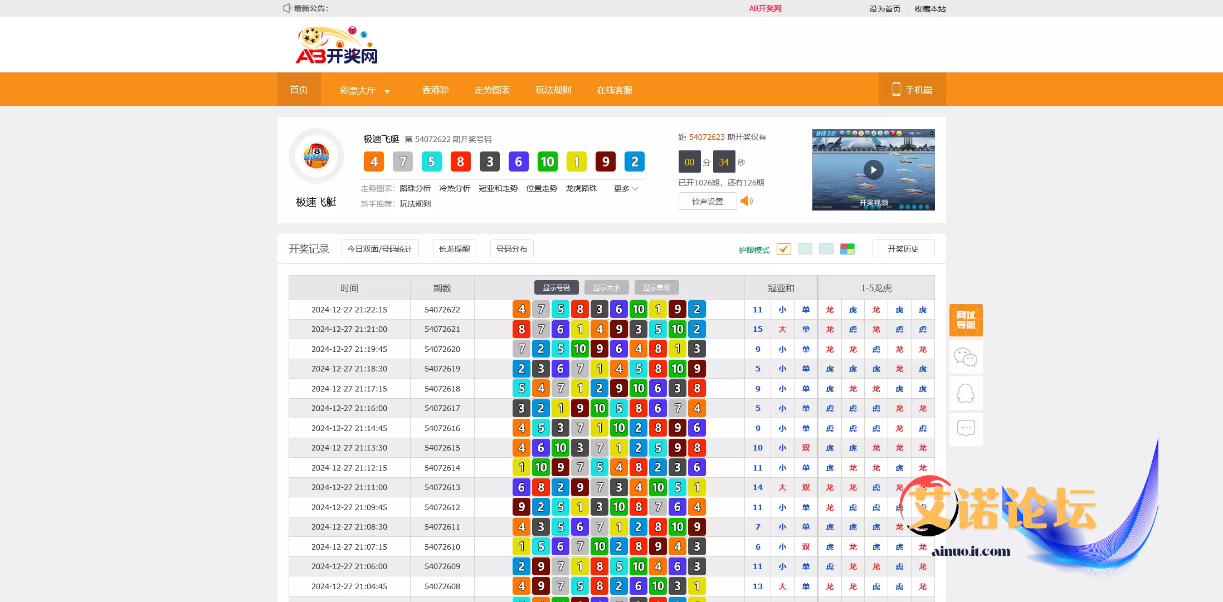Open the 玩法规则 nav menu item

[553, 90]
